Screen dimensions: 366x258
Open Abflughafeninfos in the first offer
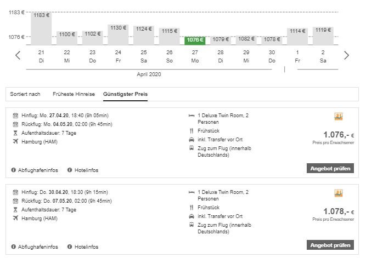(37, 170)
